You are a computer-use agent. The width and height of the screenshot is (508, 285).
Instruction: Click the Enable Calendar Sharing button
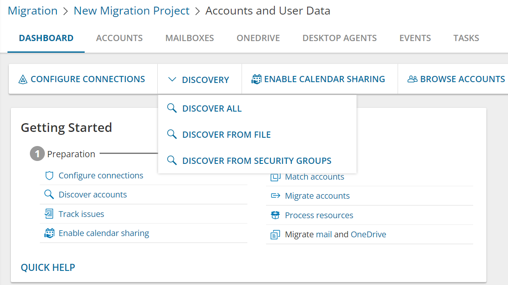(x=319, y=79)
